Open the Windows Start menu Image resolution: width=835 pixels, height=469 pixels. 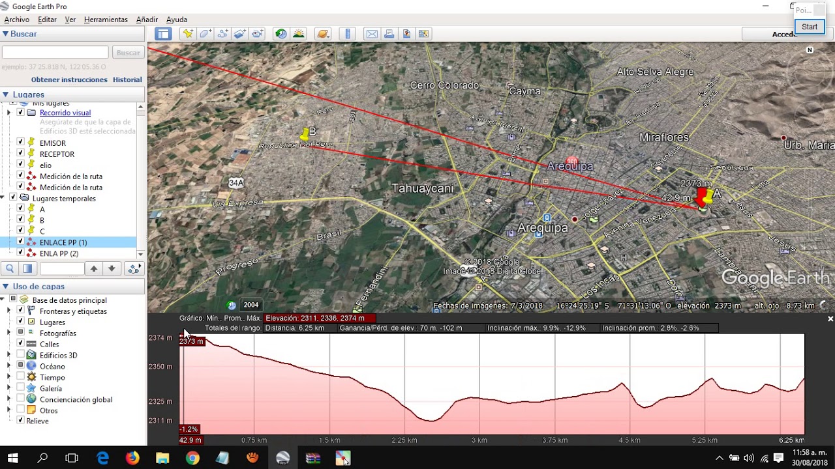12,458
